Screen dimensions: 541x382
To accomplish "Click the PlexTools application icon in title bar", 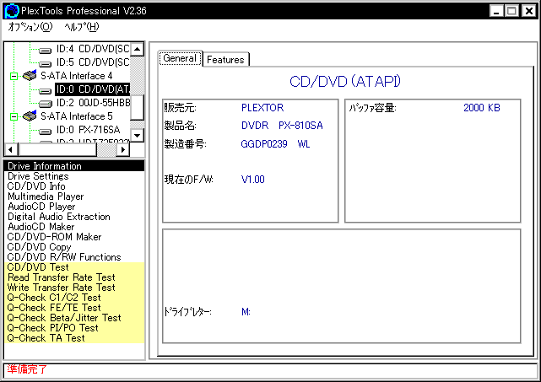I will (x=11, y=11).
